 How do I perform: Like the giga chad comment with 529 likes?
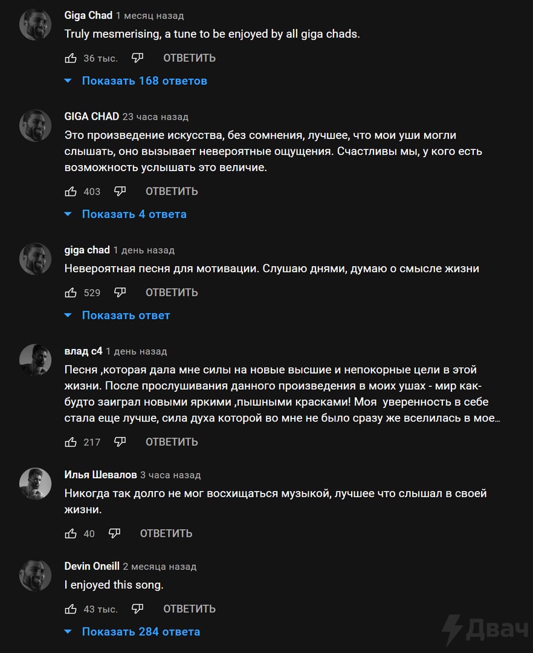[x=71, y=293]
